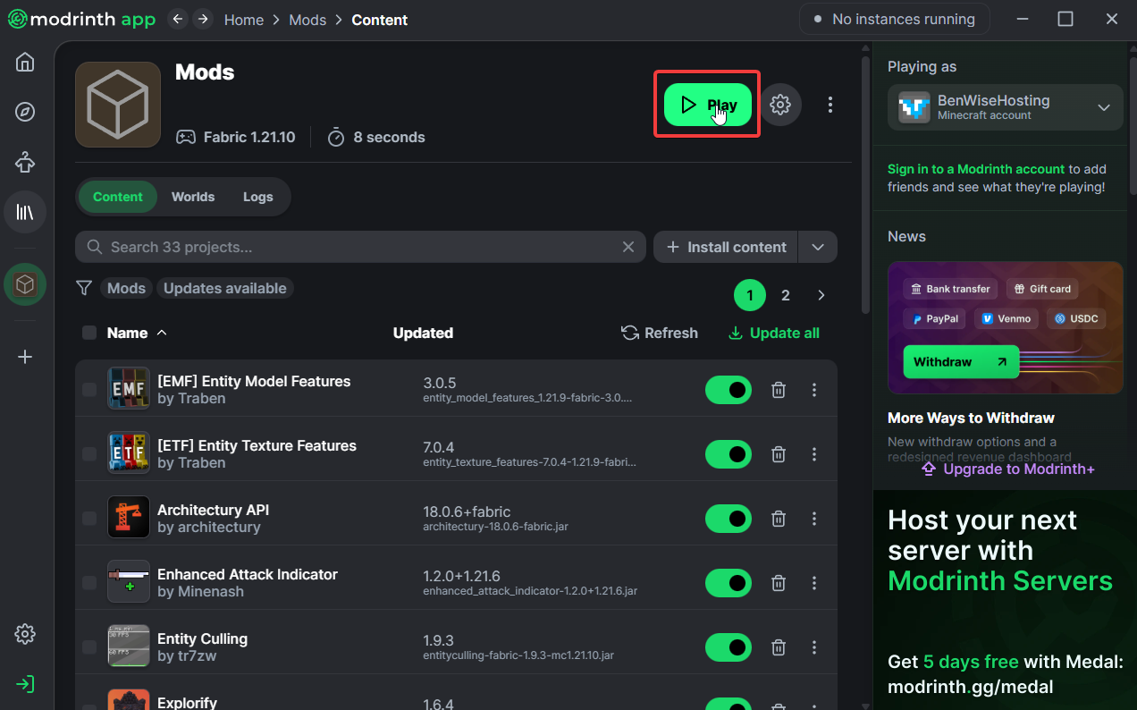1137x710 pixels.
Task: Click Mods in the breadcrumb
Action: pyautogui.click(x=307, y=20)
